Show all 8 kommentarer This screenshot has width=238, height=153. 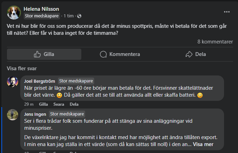[x=215, y=42]
